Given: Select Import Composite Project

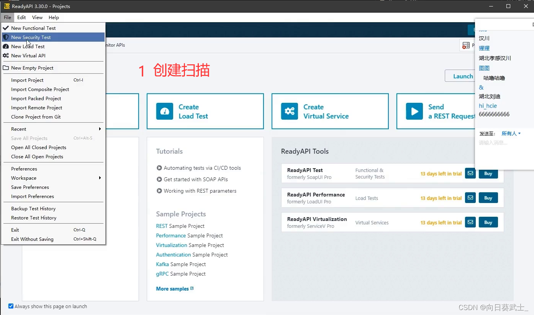Looking at the screenshot, I should [53, 89].
